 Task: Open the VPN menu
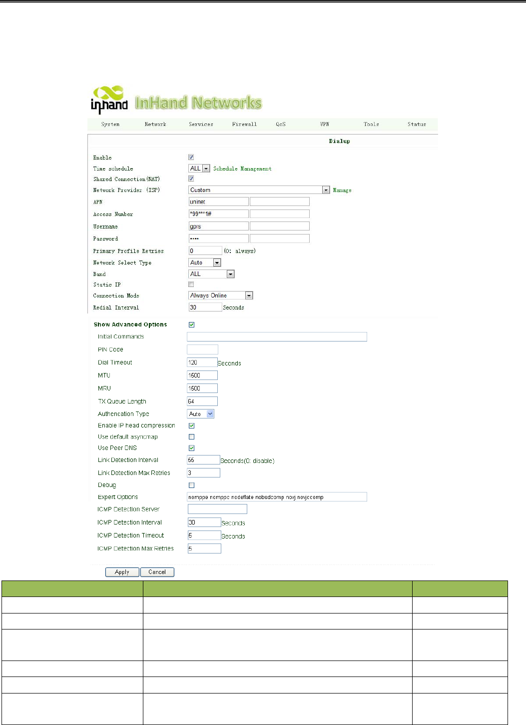click(x=325, y=124)
